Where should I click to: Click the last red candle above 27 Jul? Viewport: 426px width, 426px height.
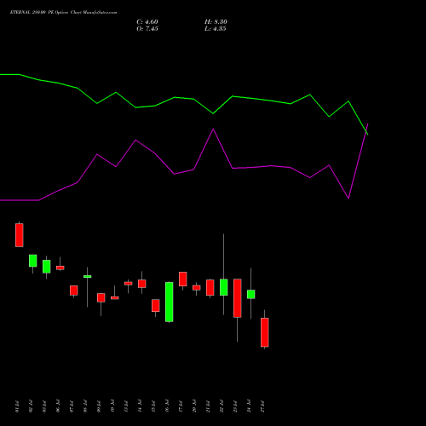click(265, 332)
